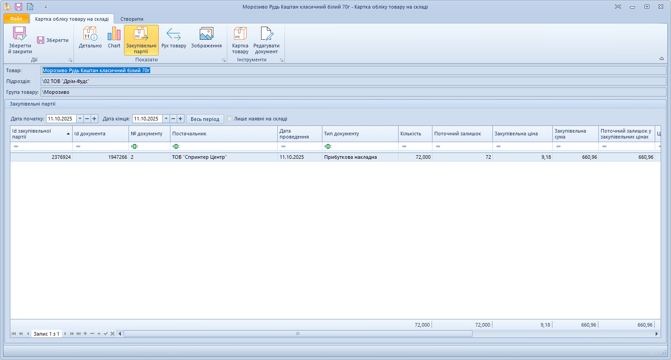Click the horizontal scrollbar below the table
Image resolution: width=671 pixels, height=360 pixels.
click(x=298, y=334)
